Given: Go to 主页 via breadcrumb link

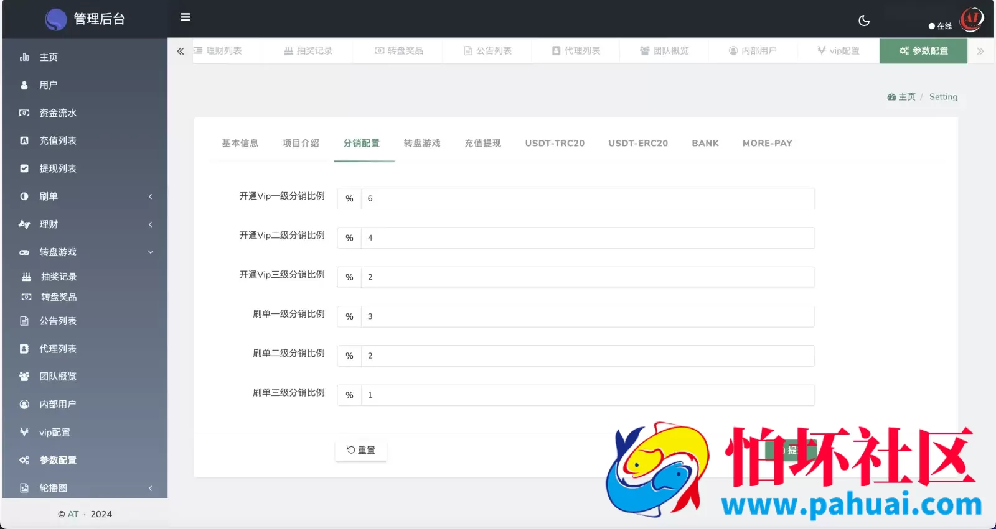Looking at the screenshot, I should tap(901, 97).
